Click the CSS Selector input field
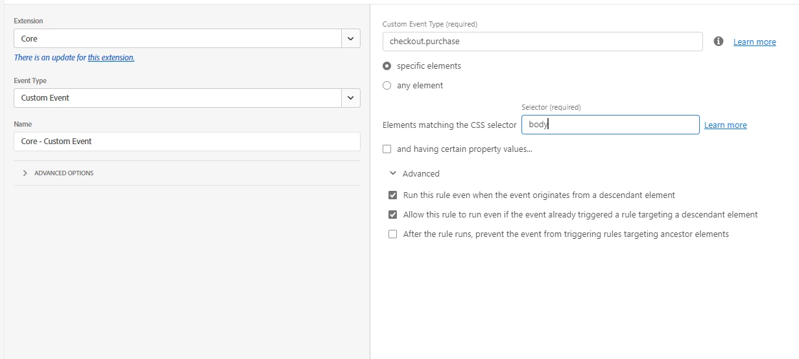The height and width of the screenshot is (359, 799). [x=610, y=125]
